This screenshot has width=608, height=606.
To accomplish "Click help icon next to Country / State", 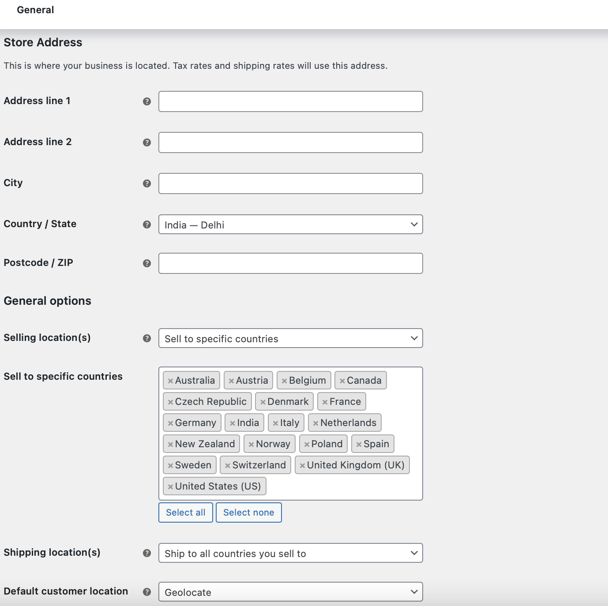I will (x=147, y=224).
